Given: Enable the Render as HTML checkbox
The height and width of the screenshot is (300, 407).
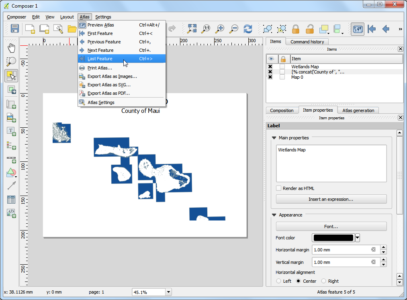Looking at the screenshot, I should (x=278, y=188).
